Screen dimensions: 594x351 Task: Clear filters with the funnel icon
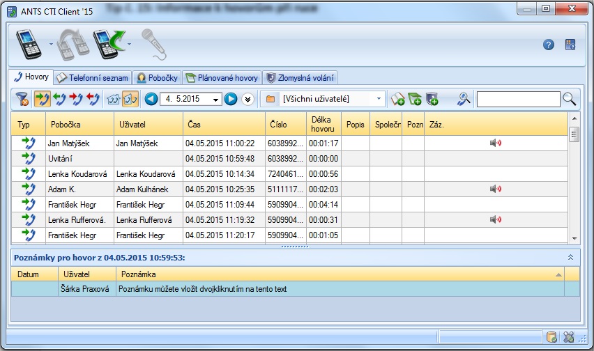click(22, 99)
